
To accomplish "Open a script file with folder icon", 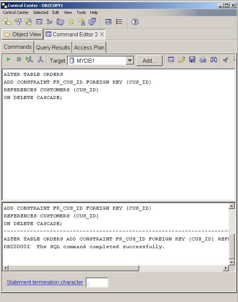I will pyautogui.click(x=182, y=60).
